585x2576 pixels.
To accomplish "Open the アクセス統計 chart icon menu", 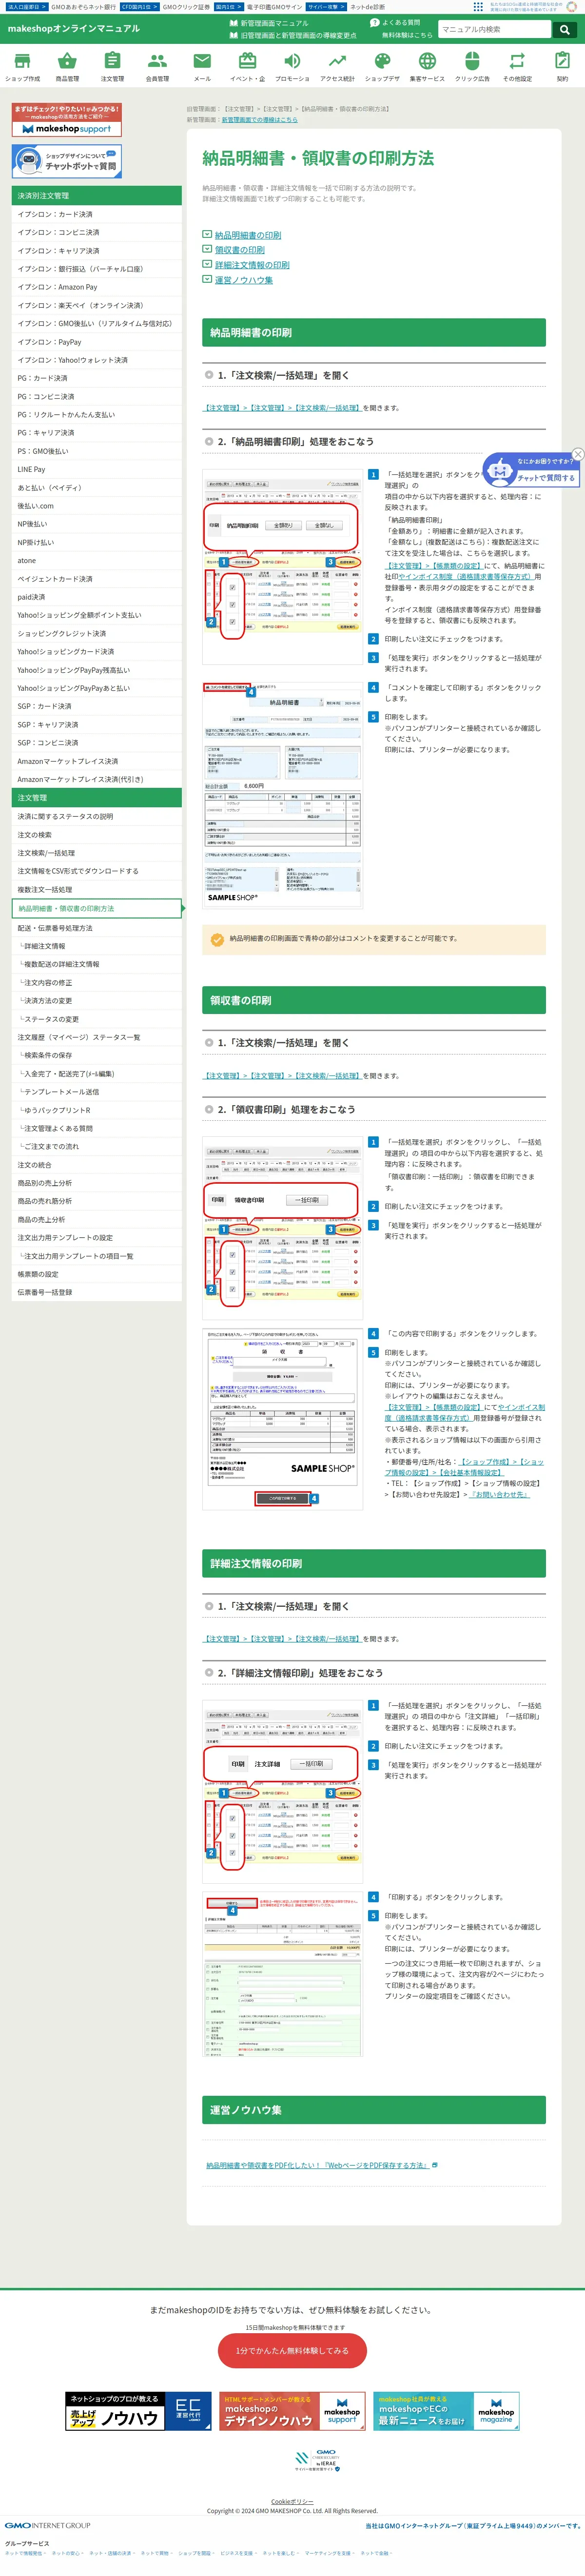I will 337,67.
